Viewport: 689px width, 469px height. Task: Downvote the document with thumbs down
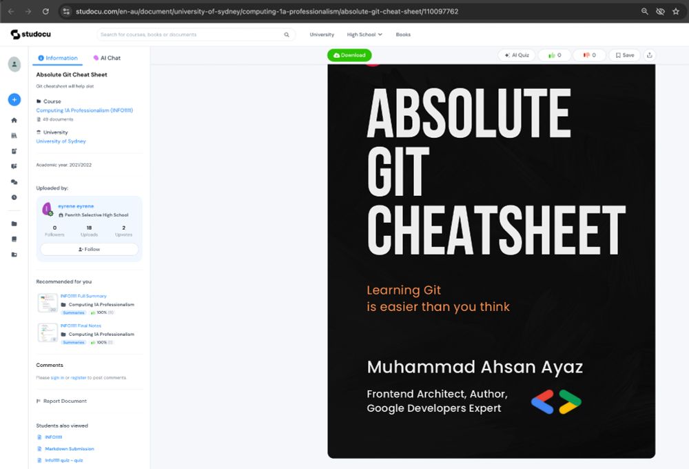click(589, 55)
